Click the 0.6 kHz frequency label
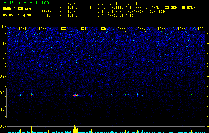 coord(3,126)
